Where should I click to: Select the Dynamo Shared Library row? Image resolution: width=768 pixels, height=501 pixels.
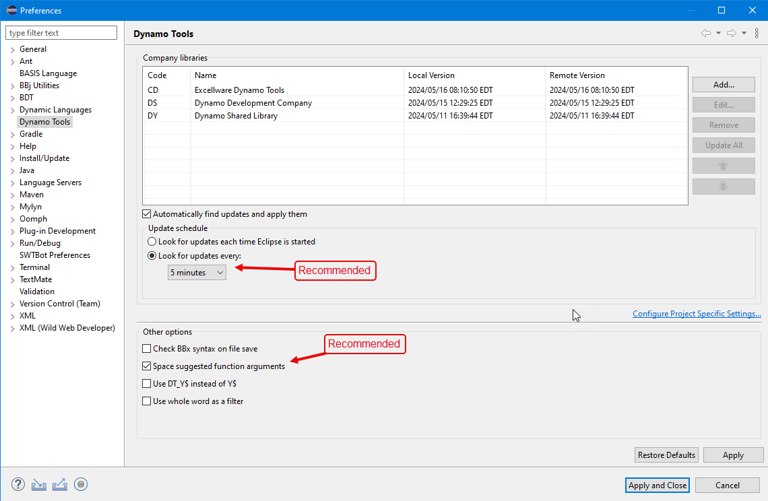[416, 116]
